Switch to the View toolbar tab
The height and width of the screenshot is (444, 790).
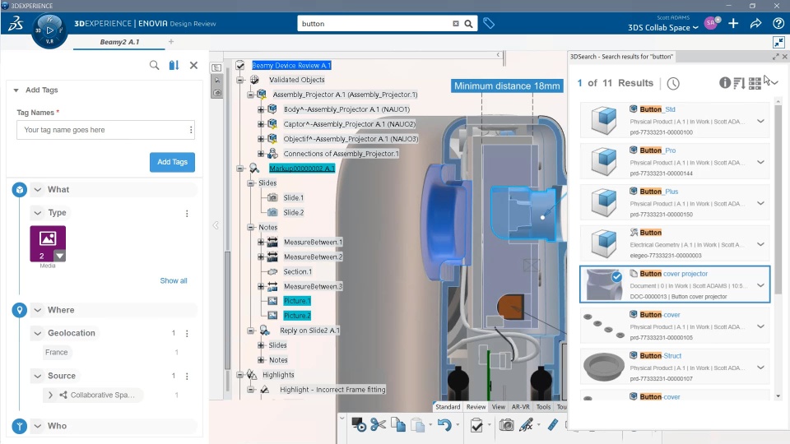point(499,407)
